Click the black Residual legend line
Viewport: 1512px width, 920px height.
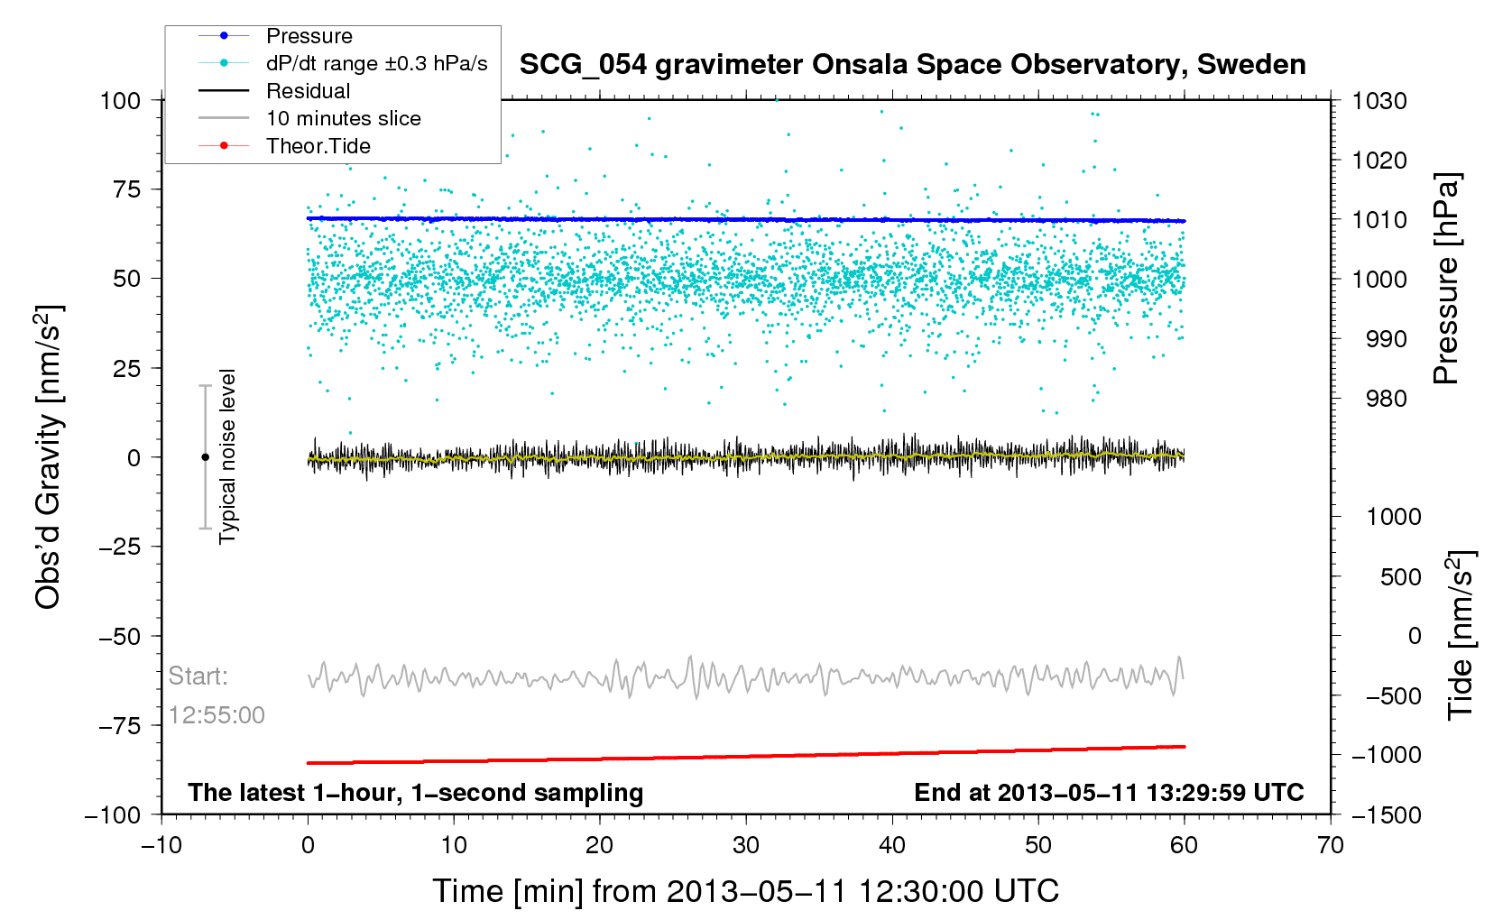224,91
